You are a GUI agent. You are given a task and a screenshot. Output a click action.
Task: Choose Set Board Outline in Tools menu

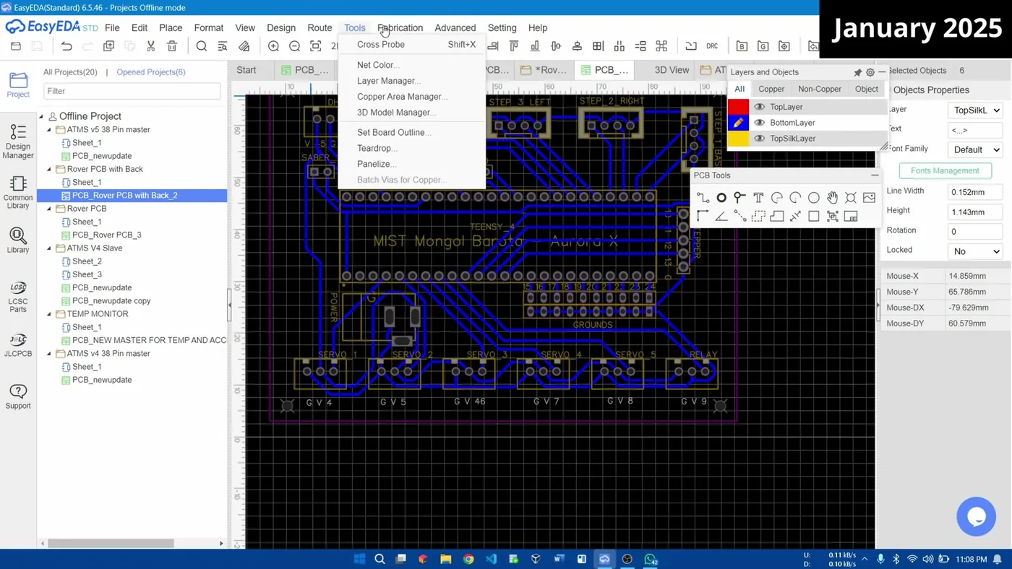(412, 133)
